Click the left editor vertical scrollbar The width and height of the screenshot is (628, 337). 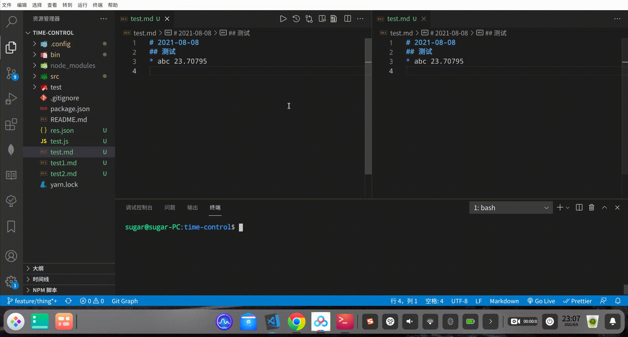pyautogui.click(x=368, y=107)
